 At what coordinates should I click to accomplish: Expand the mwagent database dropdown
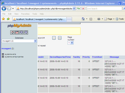tap(35, 41)
